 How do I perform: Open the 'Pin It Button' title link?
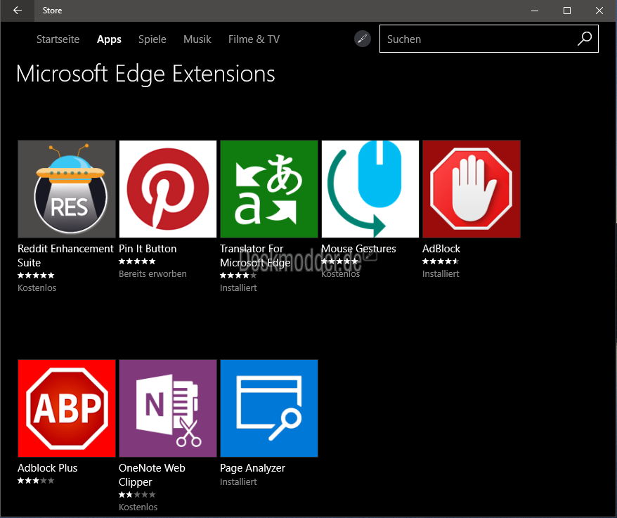coord(148,249)
